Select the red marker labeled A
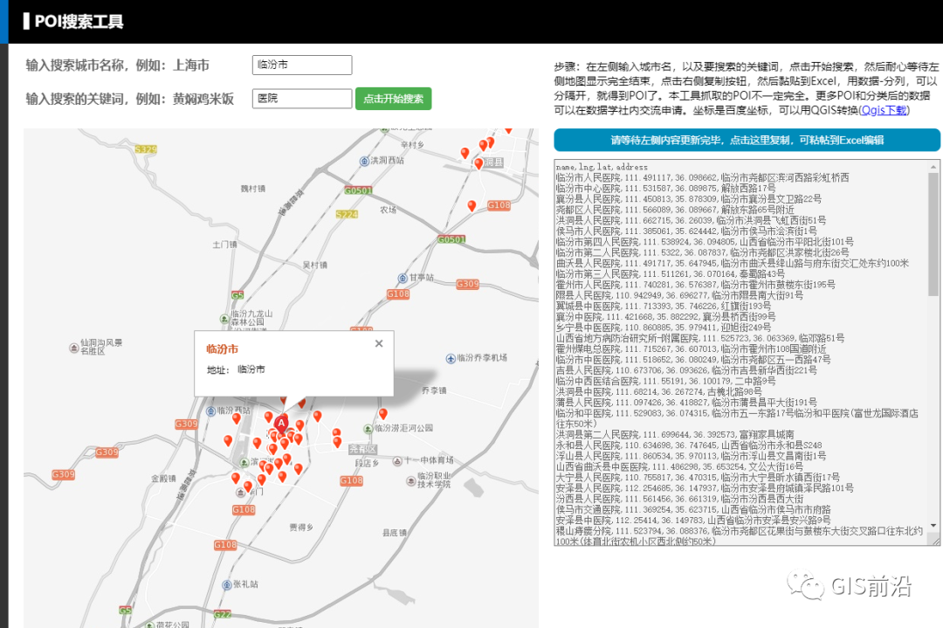Image resolution: width=943 pixels, height=628 pixels. tap(281, 424)
